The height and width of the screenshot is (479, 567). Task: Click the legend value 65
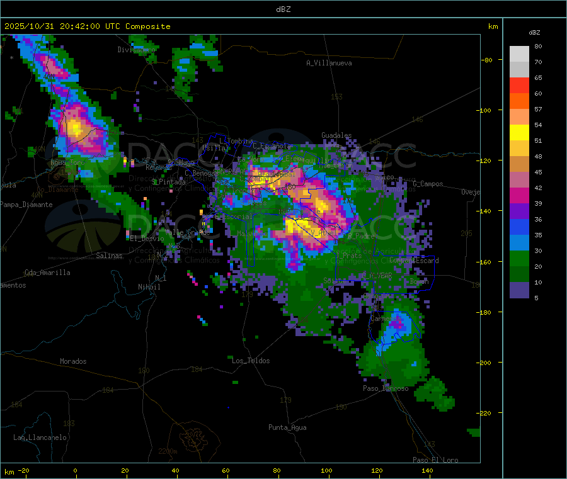pos(538,77)
